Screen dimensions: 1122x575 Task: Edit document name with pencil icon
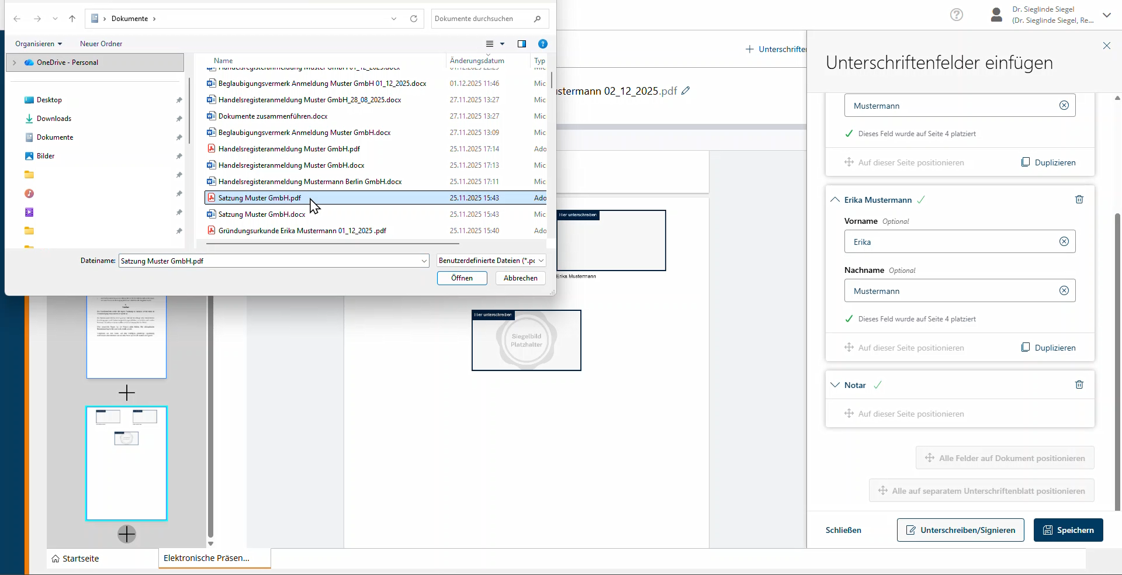(x=686, y=91)
